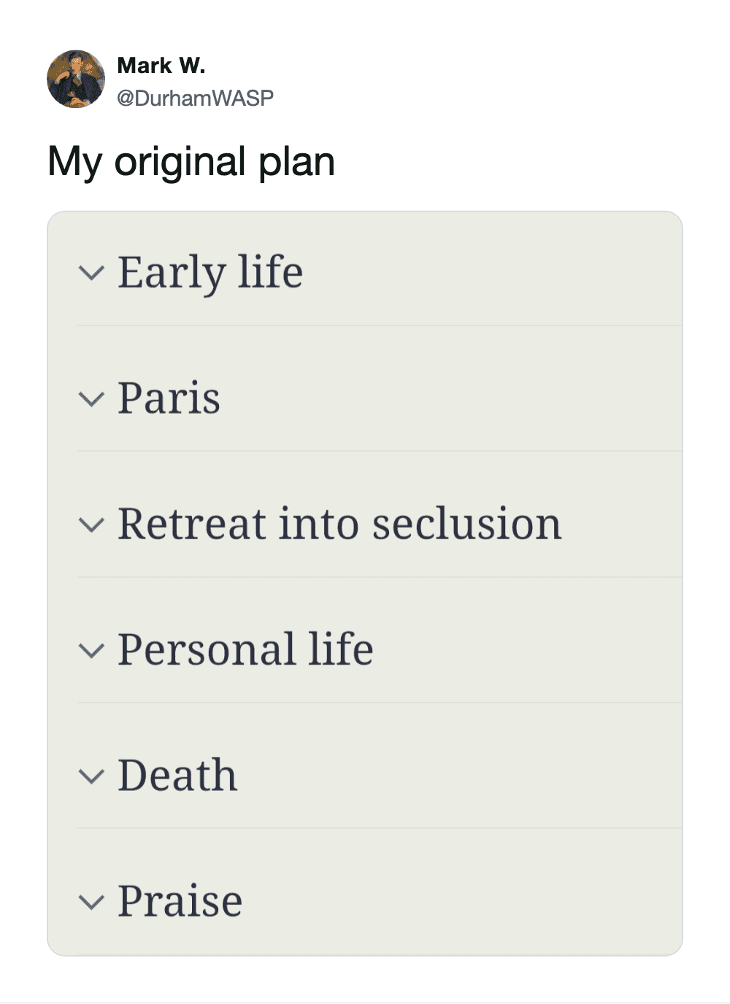
Task: Select the Paris heading text
Action: click(x=169, y=398)
